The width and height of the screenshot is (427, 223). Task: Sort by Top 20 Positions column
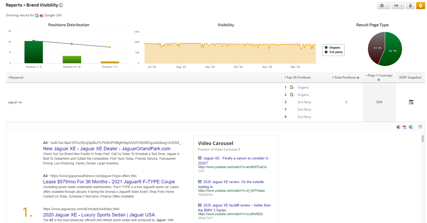pos(298,77)
